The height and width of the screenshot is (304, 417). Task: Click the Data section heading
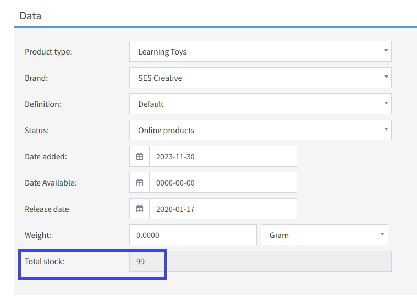pyautogui.click(x=30, y=16)
